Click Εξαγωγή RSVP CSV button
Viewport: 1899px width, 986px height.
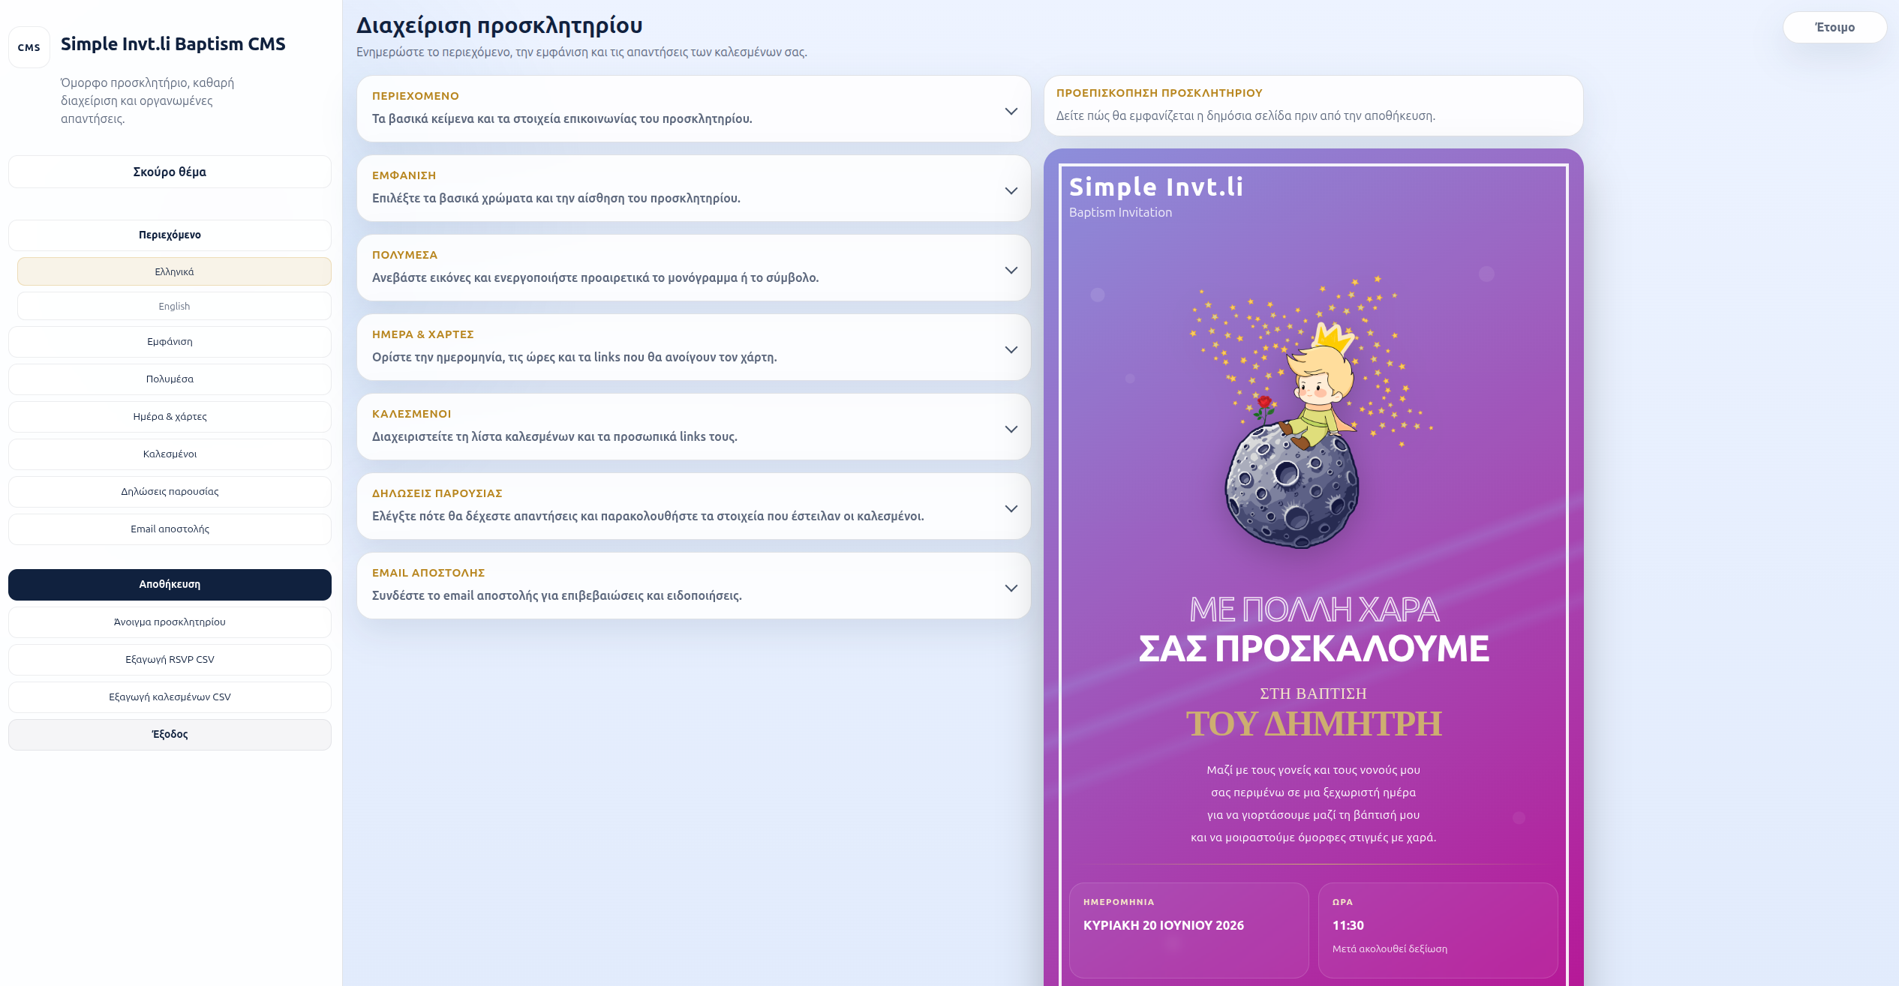(170, 659)
